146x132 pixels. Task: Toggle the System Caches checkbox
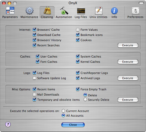click(78, 56)
